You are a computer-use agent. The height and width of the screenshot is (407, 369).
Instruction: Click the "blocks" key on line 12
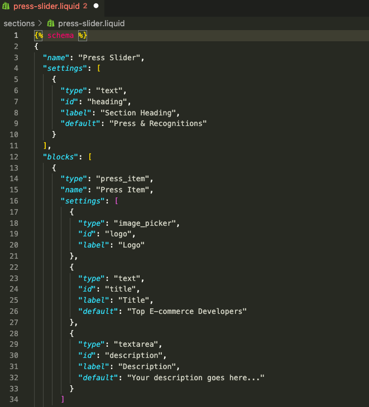(60, 157)
